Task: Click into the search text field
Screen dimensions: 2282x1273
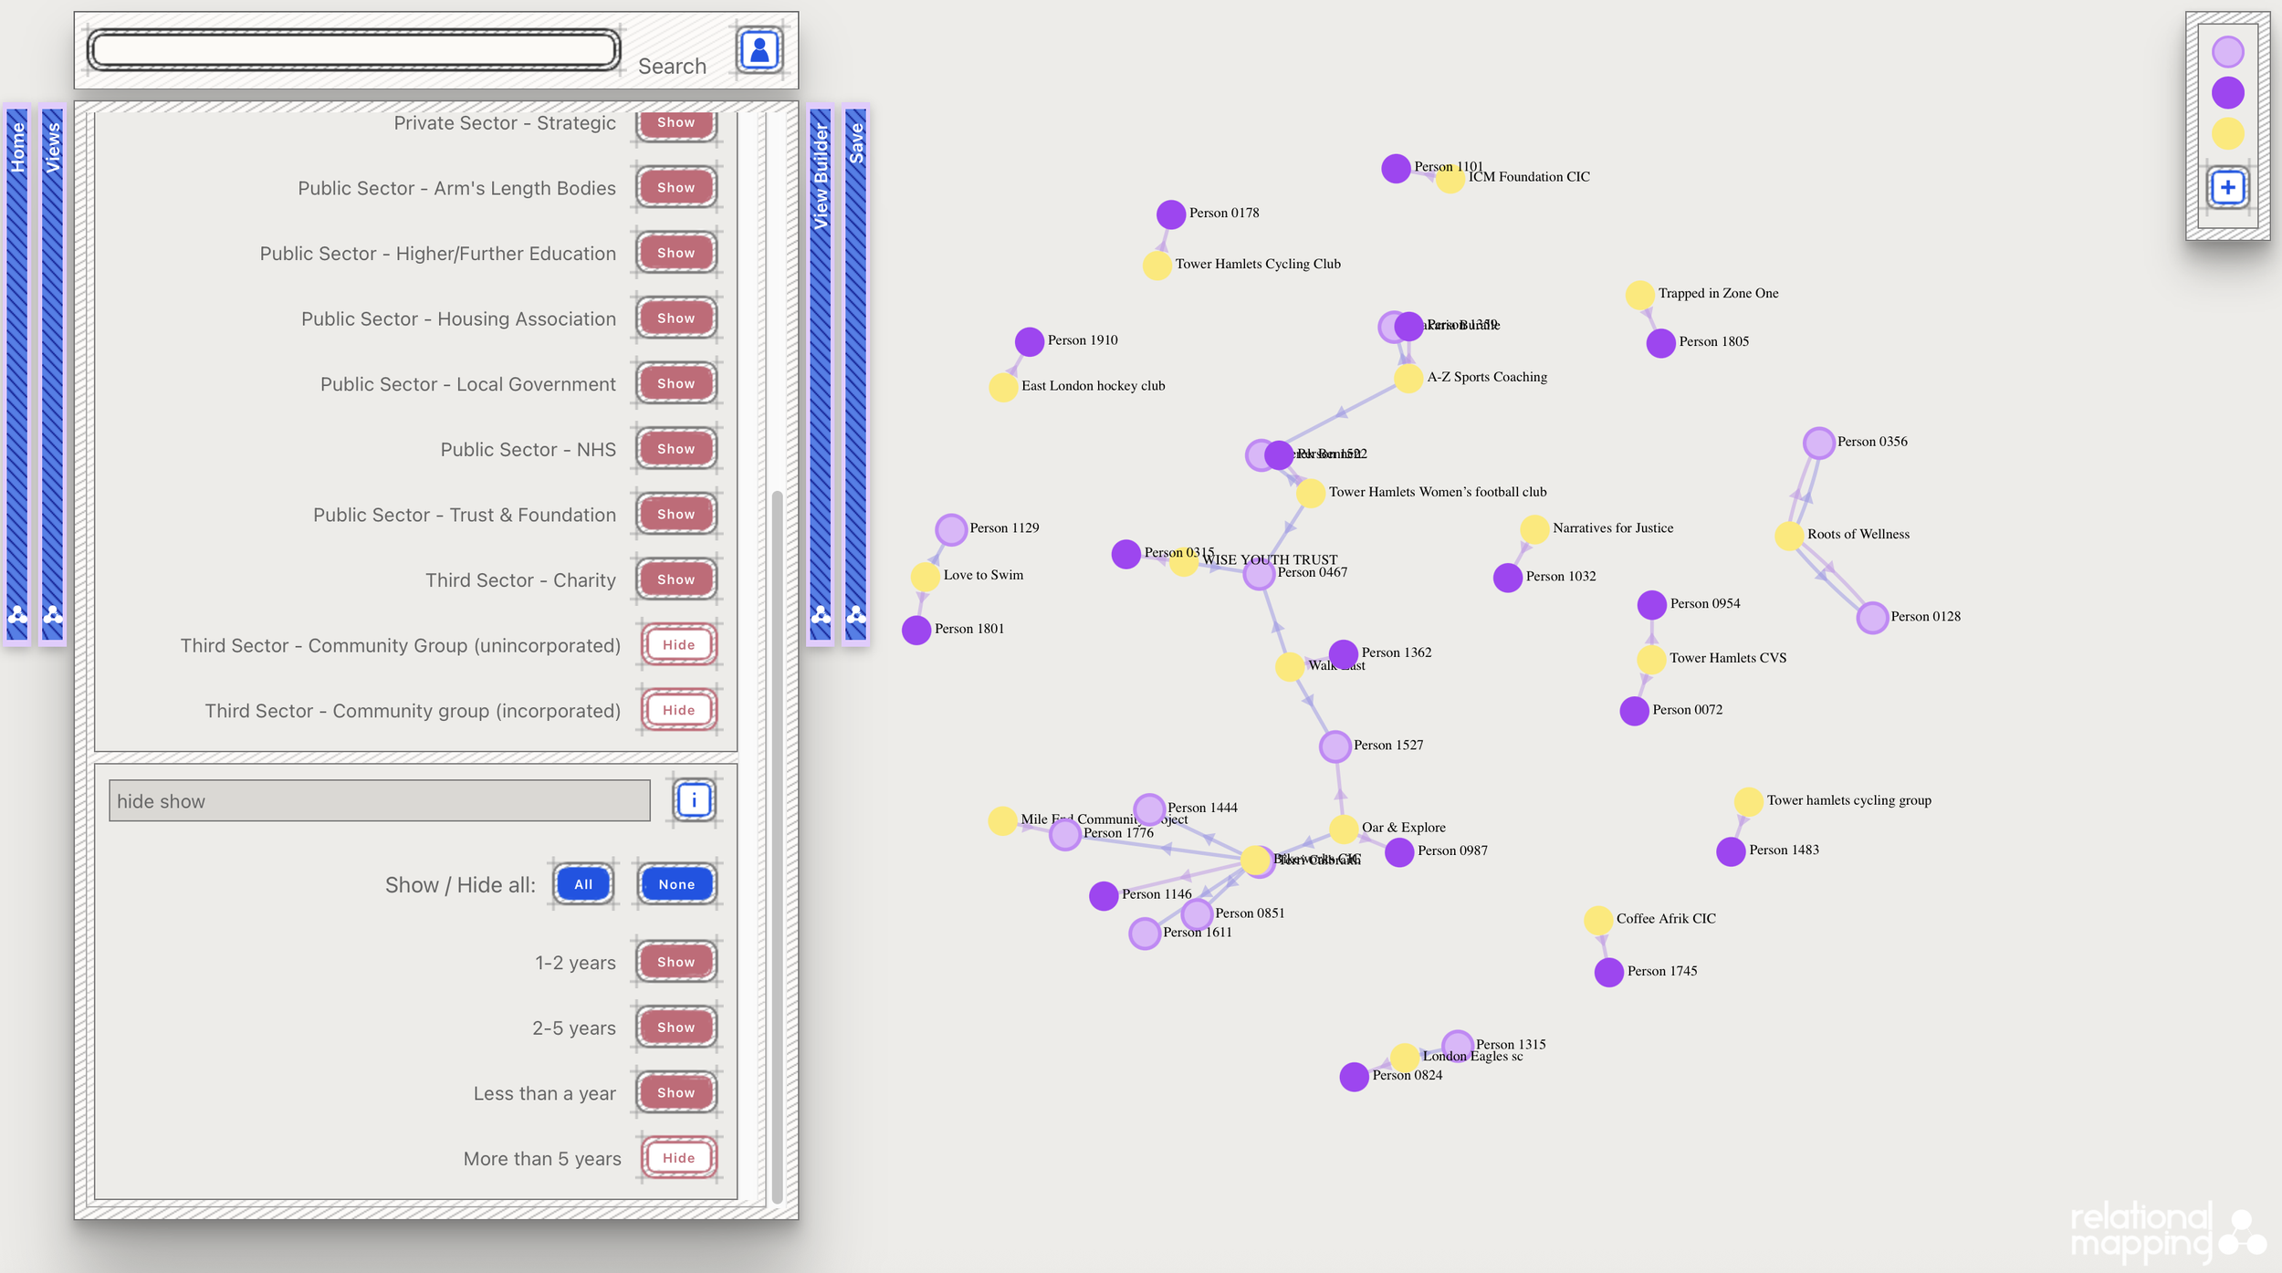Action: 354,50
